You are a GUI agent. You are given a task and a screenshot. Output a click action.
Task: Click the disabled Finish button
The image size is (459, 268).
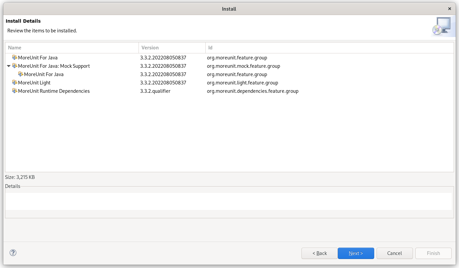click(433, 253)
